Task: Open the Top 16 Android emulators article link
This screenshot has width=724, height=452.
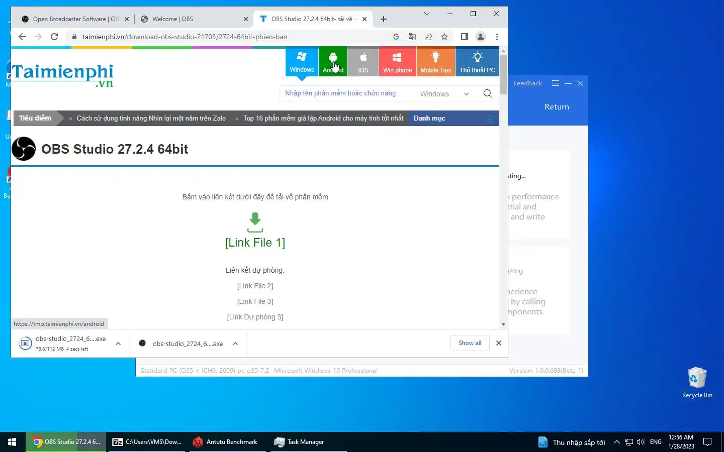Action: coord(323,119)
